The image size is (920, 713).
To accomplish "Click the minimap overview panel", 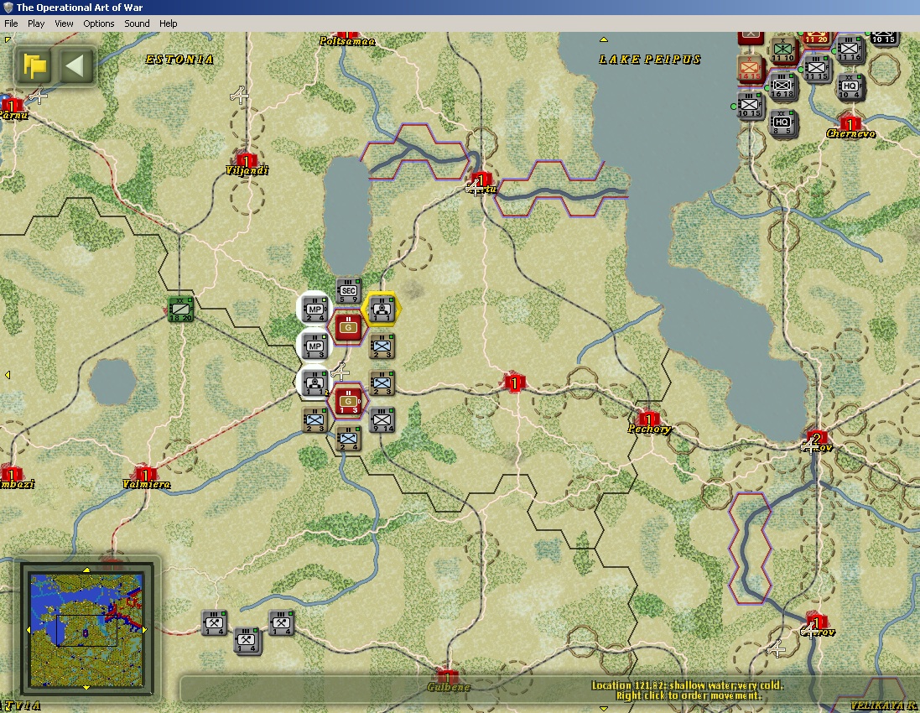I will pyautogui.click(x=87, y=628).
